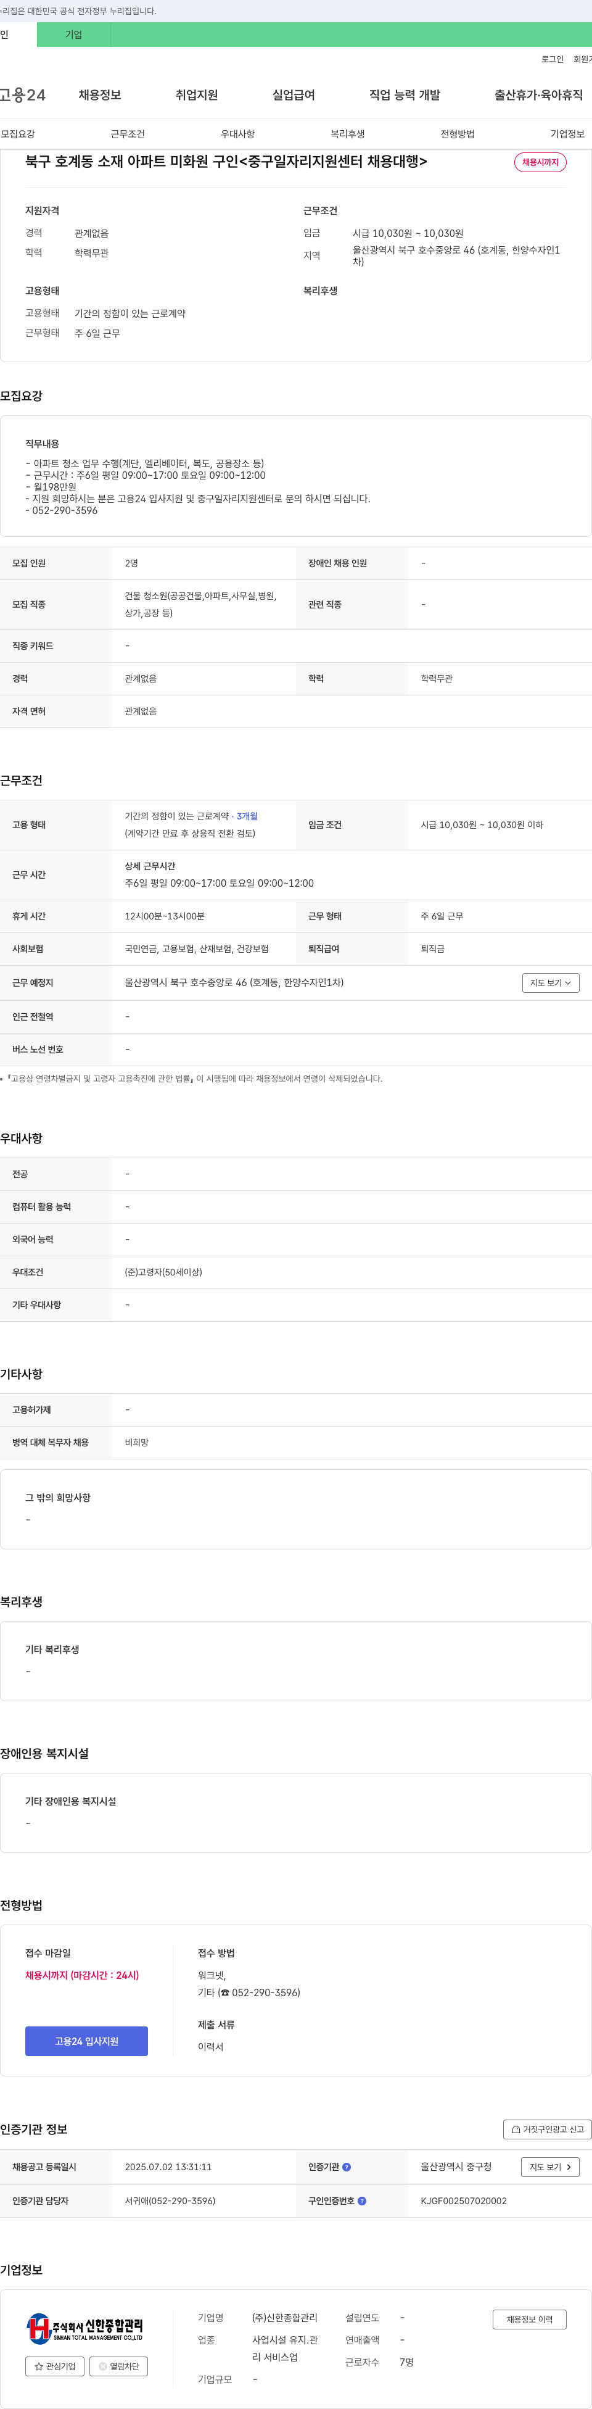The height and width of the screenshot is (2409, 592).
Task: Jump to 전형방법 section tab
Action: 458,134
